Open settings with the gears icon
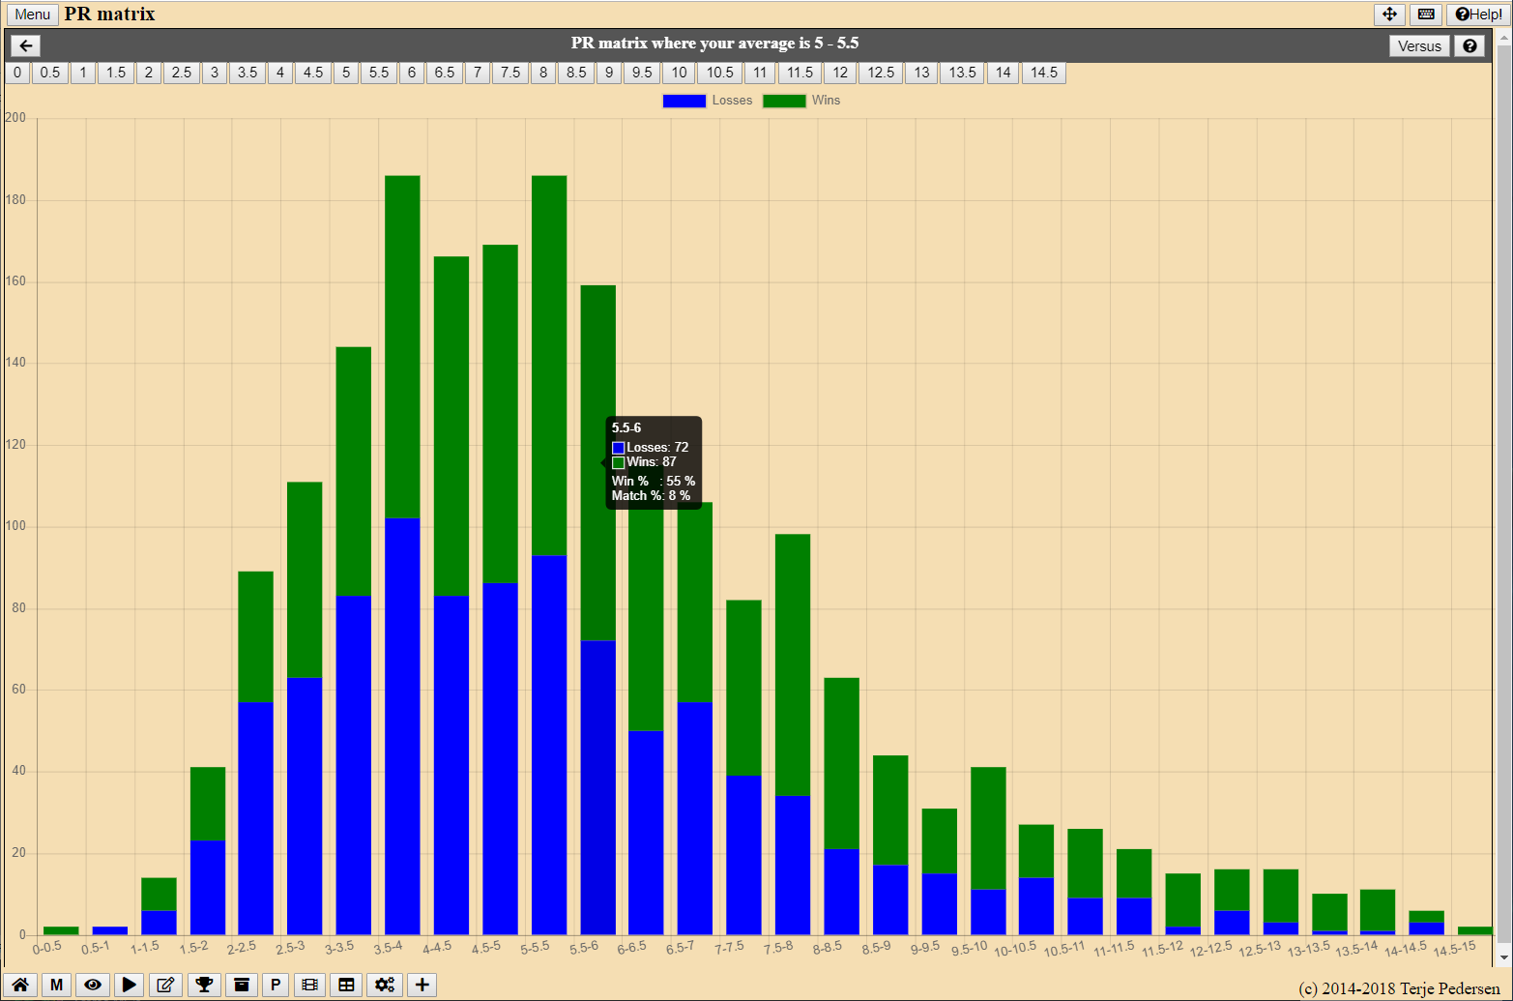The width and height of the screenshot is (1513, 1001). pos(385,985)
